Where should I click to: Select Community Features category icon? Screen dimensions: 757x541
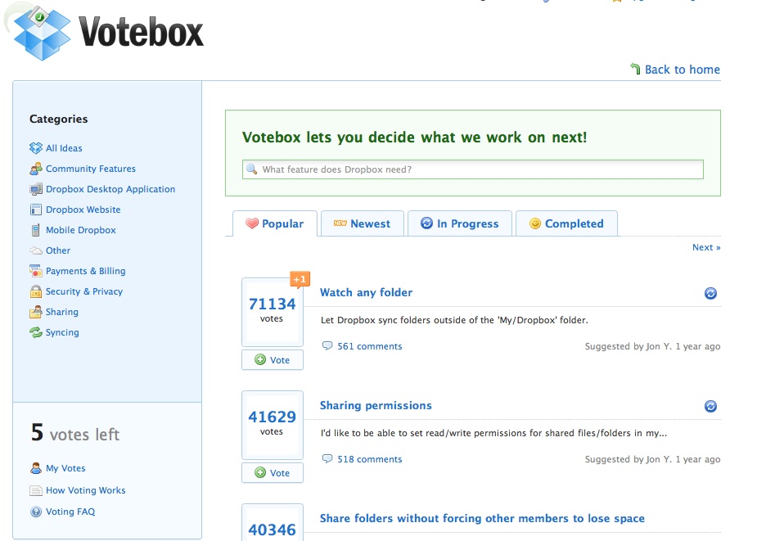coord(35,169)
